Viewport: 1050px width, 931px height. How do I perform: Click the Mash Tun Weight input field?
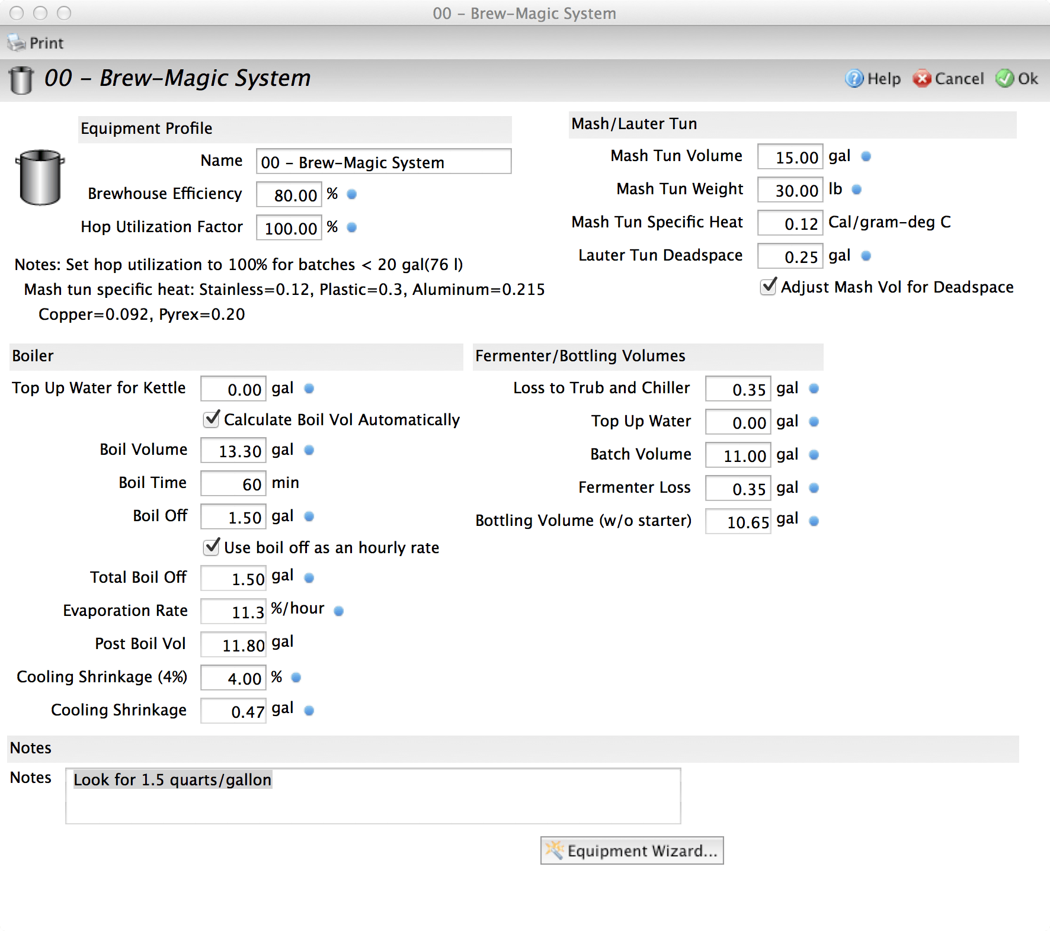click(x=790, y=190)
